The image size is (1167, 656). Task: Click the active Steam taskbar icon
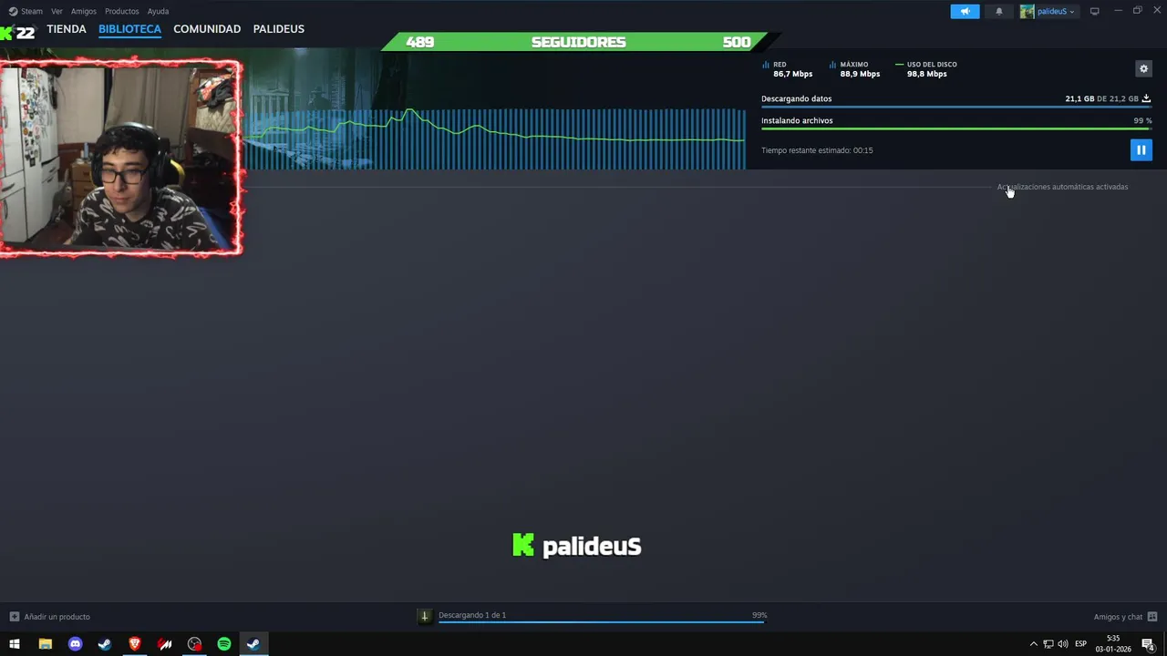[253, 644]
